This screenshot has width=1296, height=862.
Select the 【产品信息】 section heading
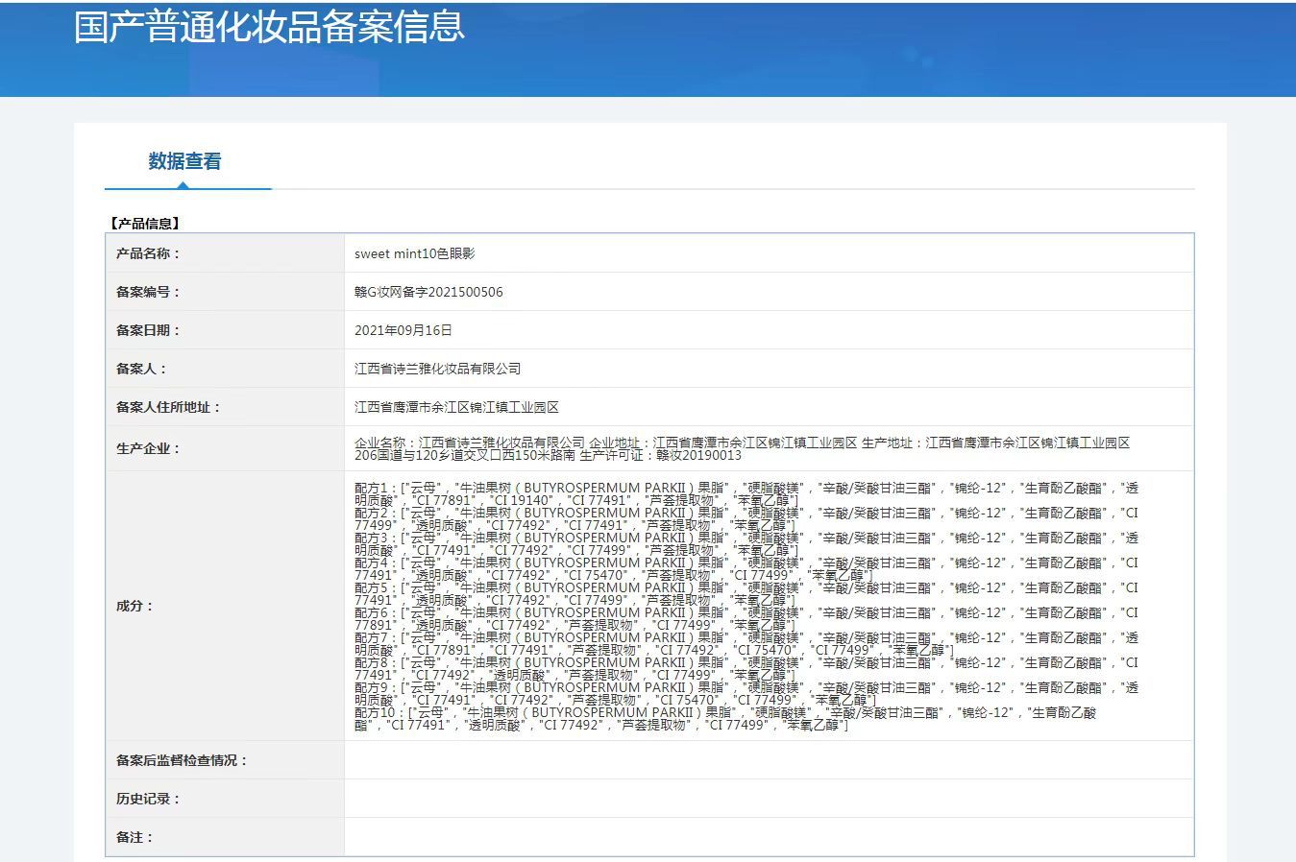[144, 224]
